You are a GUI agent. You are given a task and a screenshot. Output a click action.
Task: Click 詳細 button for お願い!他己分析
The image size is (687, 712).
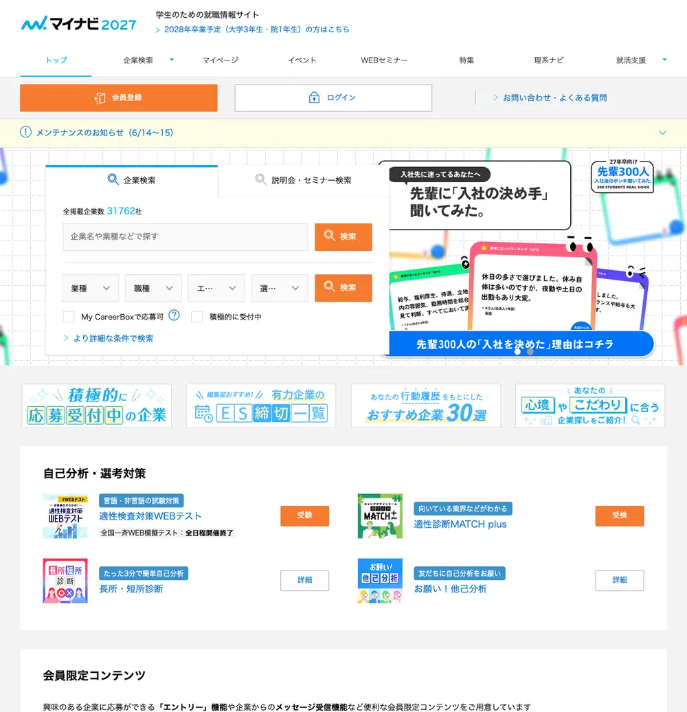tap(620, 580)
